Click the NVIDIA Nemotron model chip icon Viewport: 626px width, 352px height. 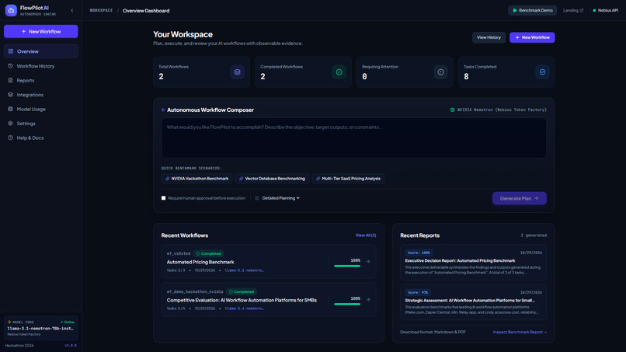(x=452, y=110)
